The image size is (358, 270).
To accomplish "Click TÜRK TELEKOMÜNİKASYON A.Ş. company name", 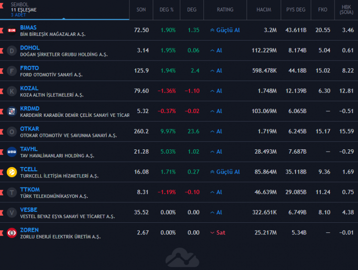I will tap(54, 196).
